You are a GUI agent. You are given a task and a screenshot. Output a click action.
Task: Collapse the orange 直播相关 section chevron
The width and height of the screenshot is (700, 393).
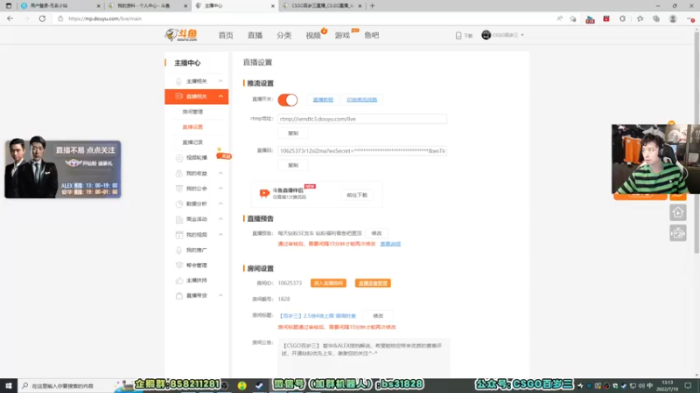click(x=220, y=96)
